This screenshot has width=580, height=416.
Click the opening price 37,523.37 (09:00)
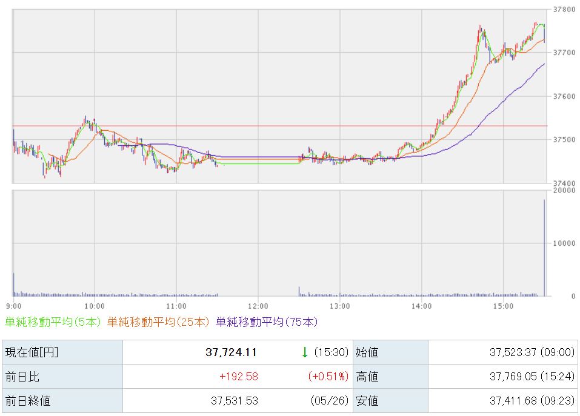(532, 352)
